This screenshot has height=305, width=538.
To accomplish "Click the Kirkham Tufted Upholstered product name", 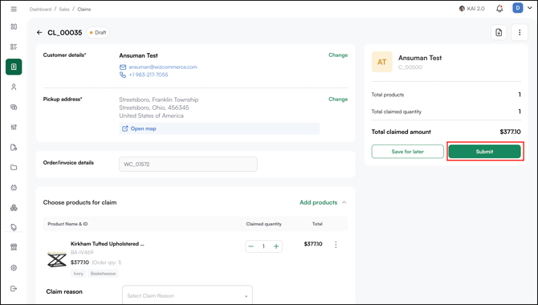I will point(108,244).
